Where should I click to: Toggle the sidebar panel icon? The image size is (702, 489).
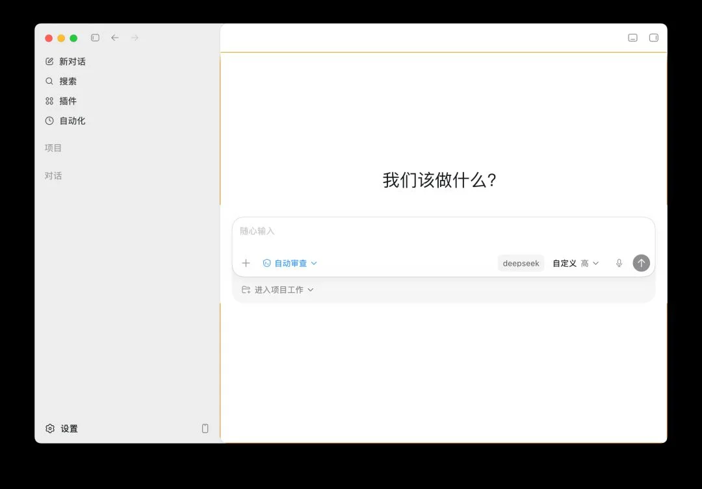pyautogui.click(x=95, y=38)
